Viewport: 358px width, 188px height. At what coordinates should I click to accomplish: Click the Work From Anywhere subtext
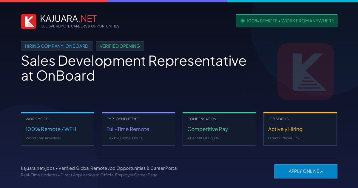pos(44,138)
